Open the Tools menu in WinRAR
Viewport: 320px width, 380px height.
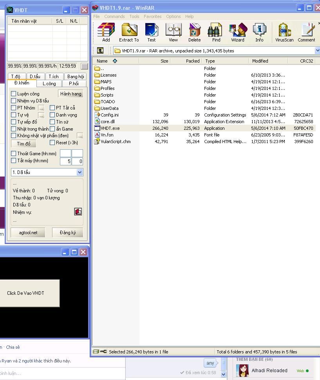click(134, 16)
